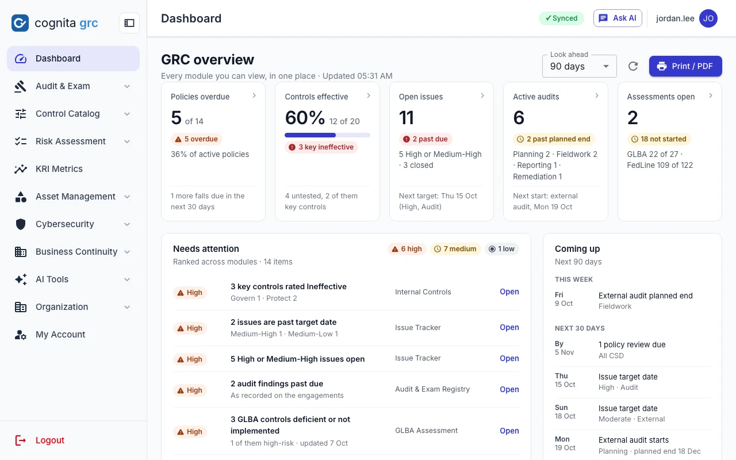This screenshot has width=736, height=460.
Task: Open Assessments open card via its arrow
Action: point(711,96)
